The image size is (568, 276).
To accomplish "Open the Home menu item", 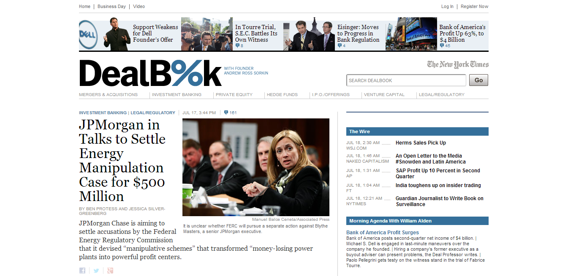I will 84,6.
